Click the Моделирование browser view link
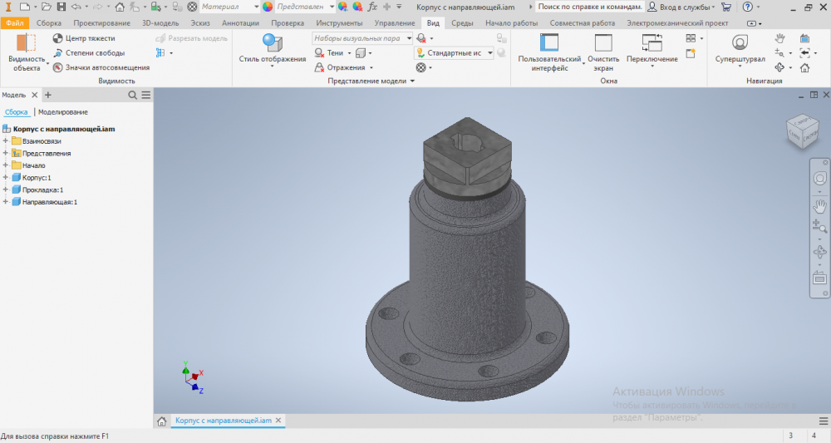The image size is (831, 443). 63,112
